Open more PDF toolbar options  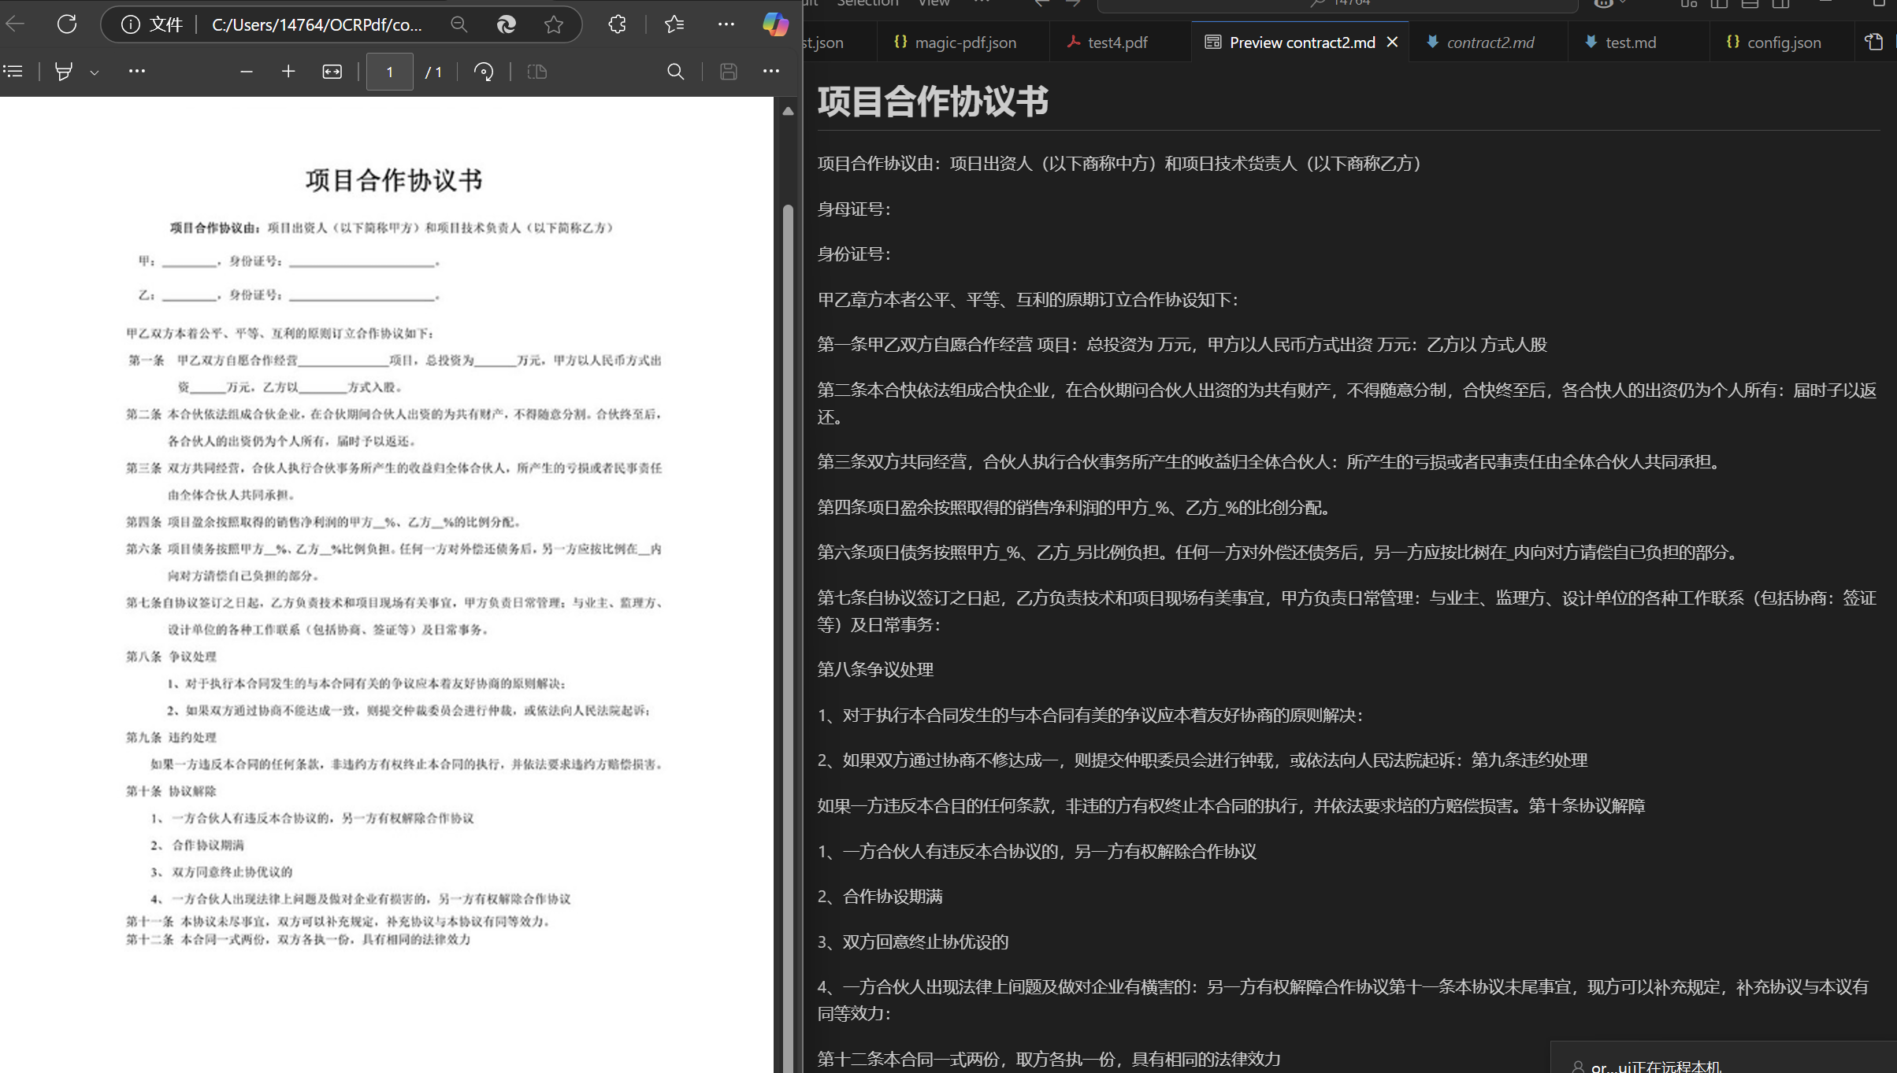point(770,72)
